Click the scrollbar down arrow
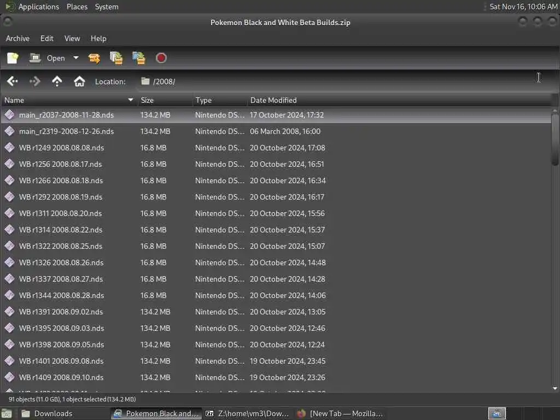The image size is (560, 420). point(555,388)
